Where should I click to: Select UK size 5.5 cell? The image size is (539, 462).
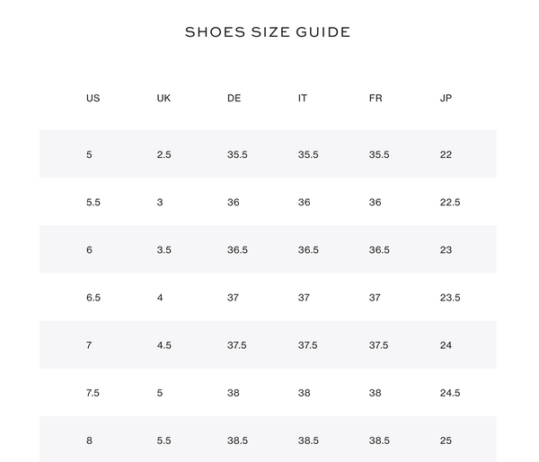tap(164, 440)
